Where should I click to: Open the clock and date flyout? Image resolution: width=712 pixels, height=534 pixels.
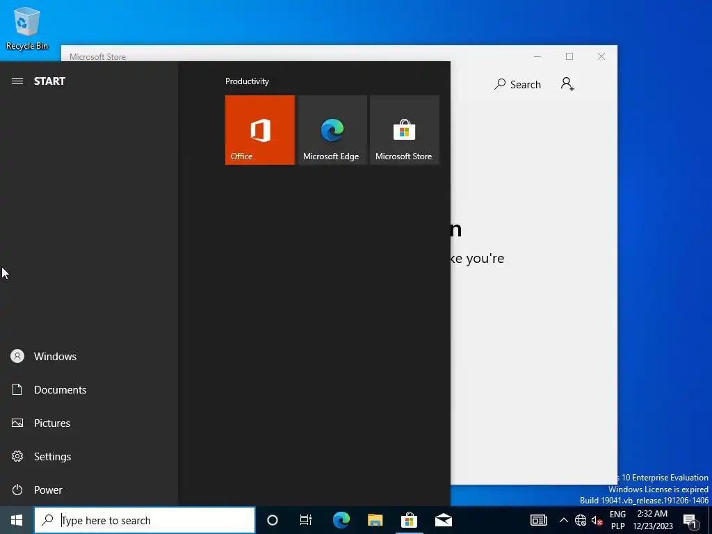click(x=653, y=520)
